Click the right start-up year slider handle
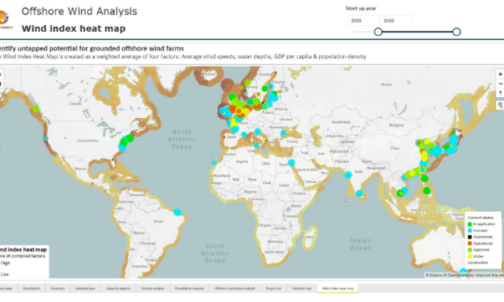Screen dimensions: 504x302 tap(457, 32)
